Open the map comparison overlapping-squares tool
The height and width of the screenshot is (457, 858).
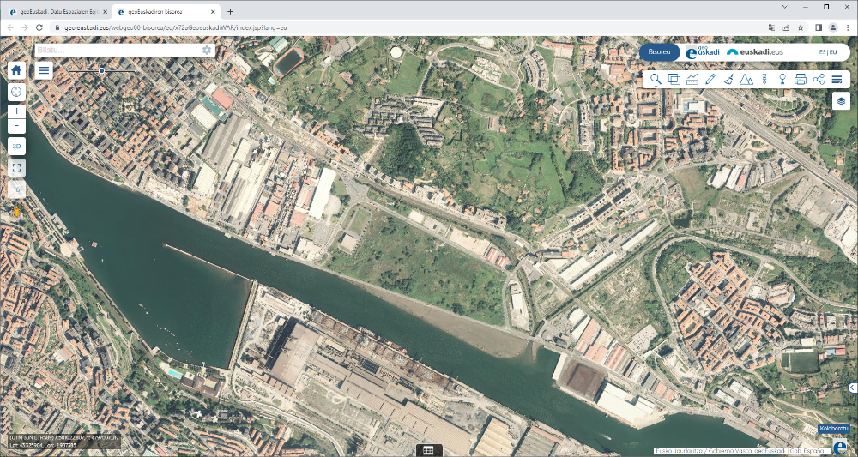point(674,80)
